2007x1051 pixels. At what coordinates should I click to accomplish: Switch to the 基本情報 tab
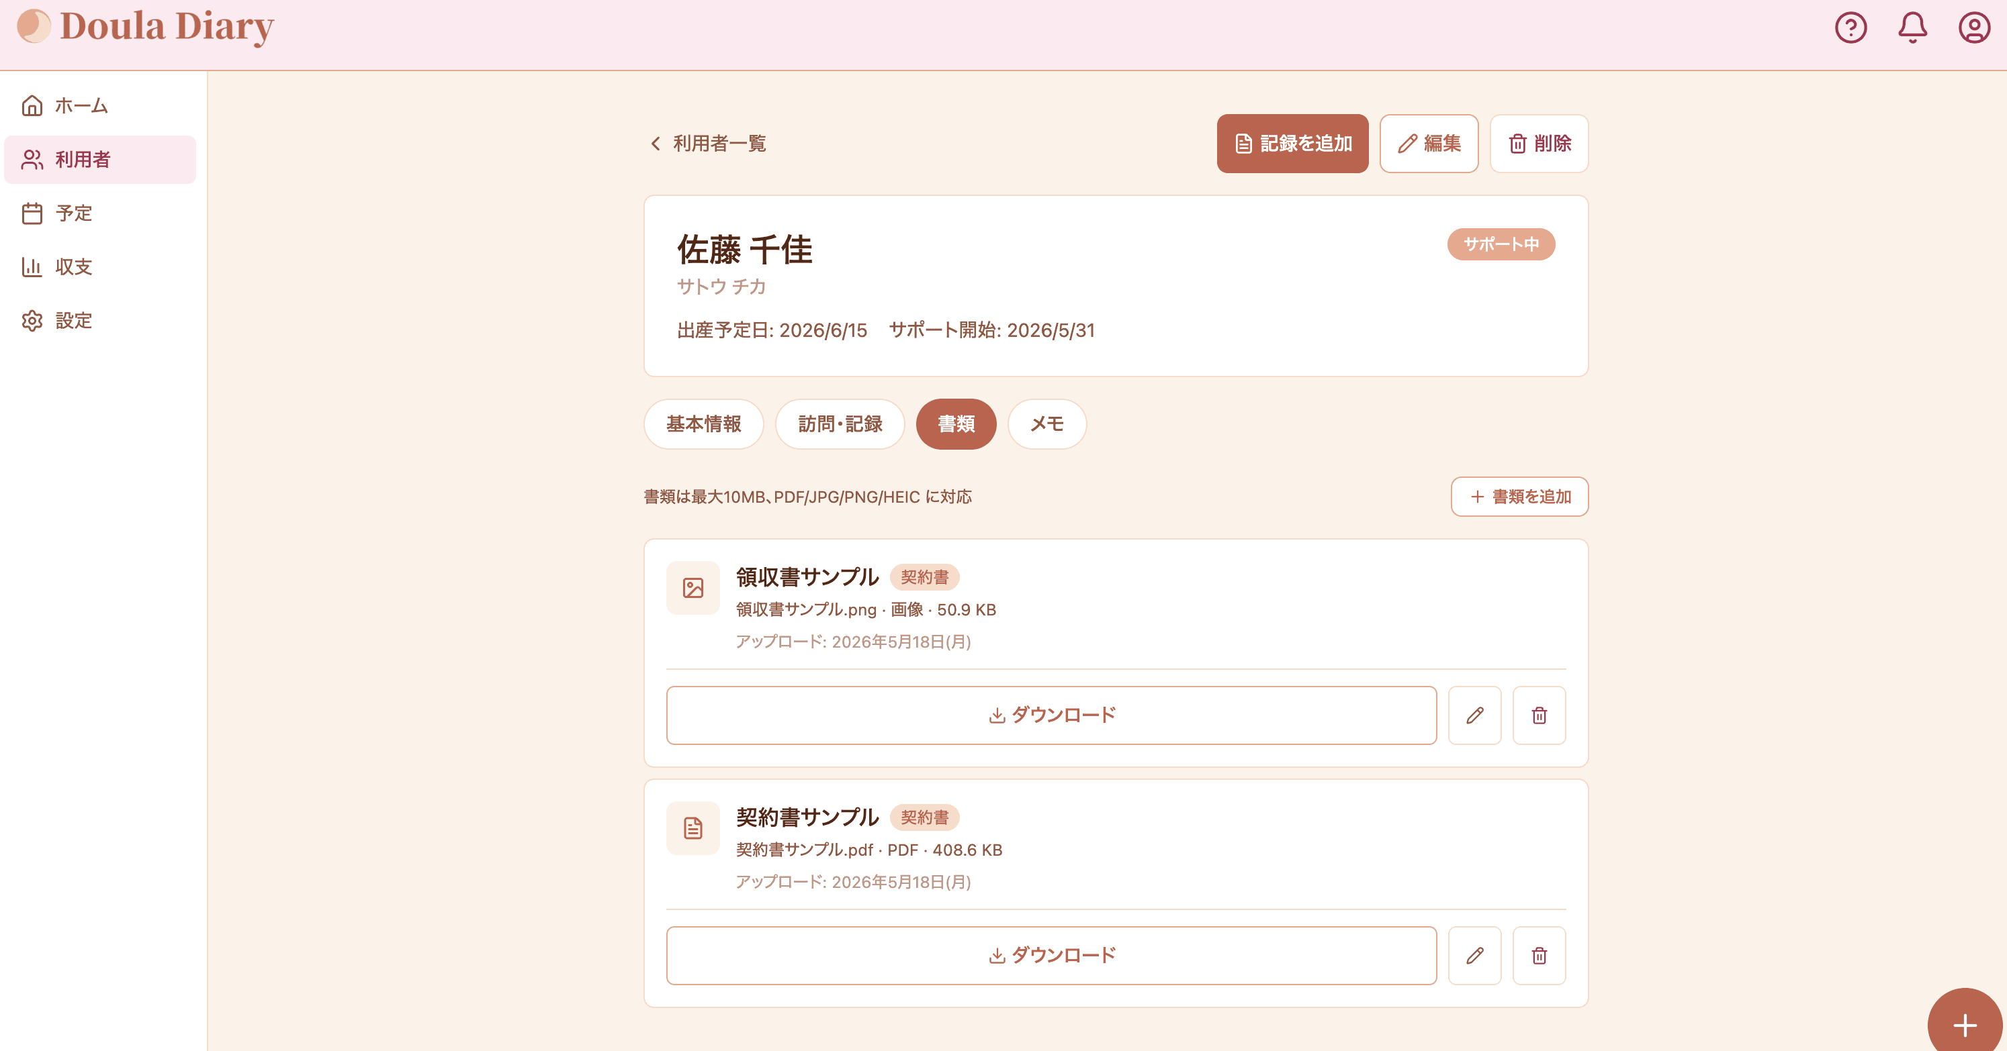click(703, 424)
